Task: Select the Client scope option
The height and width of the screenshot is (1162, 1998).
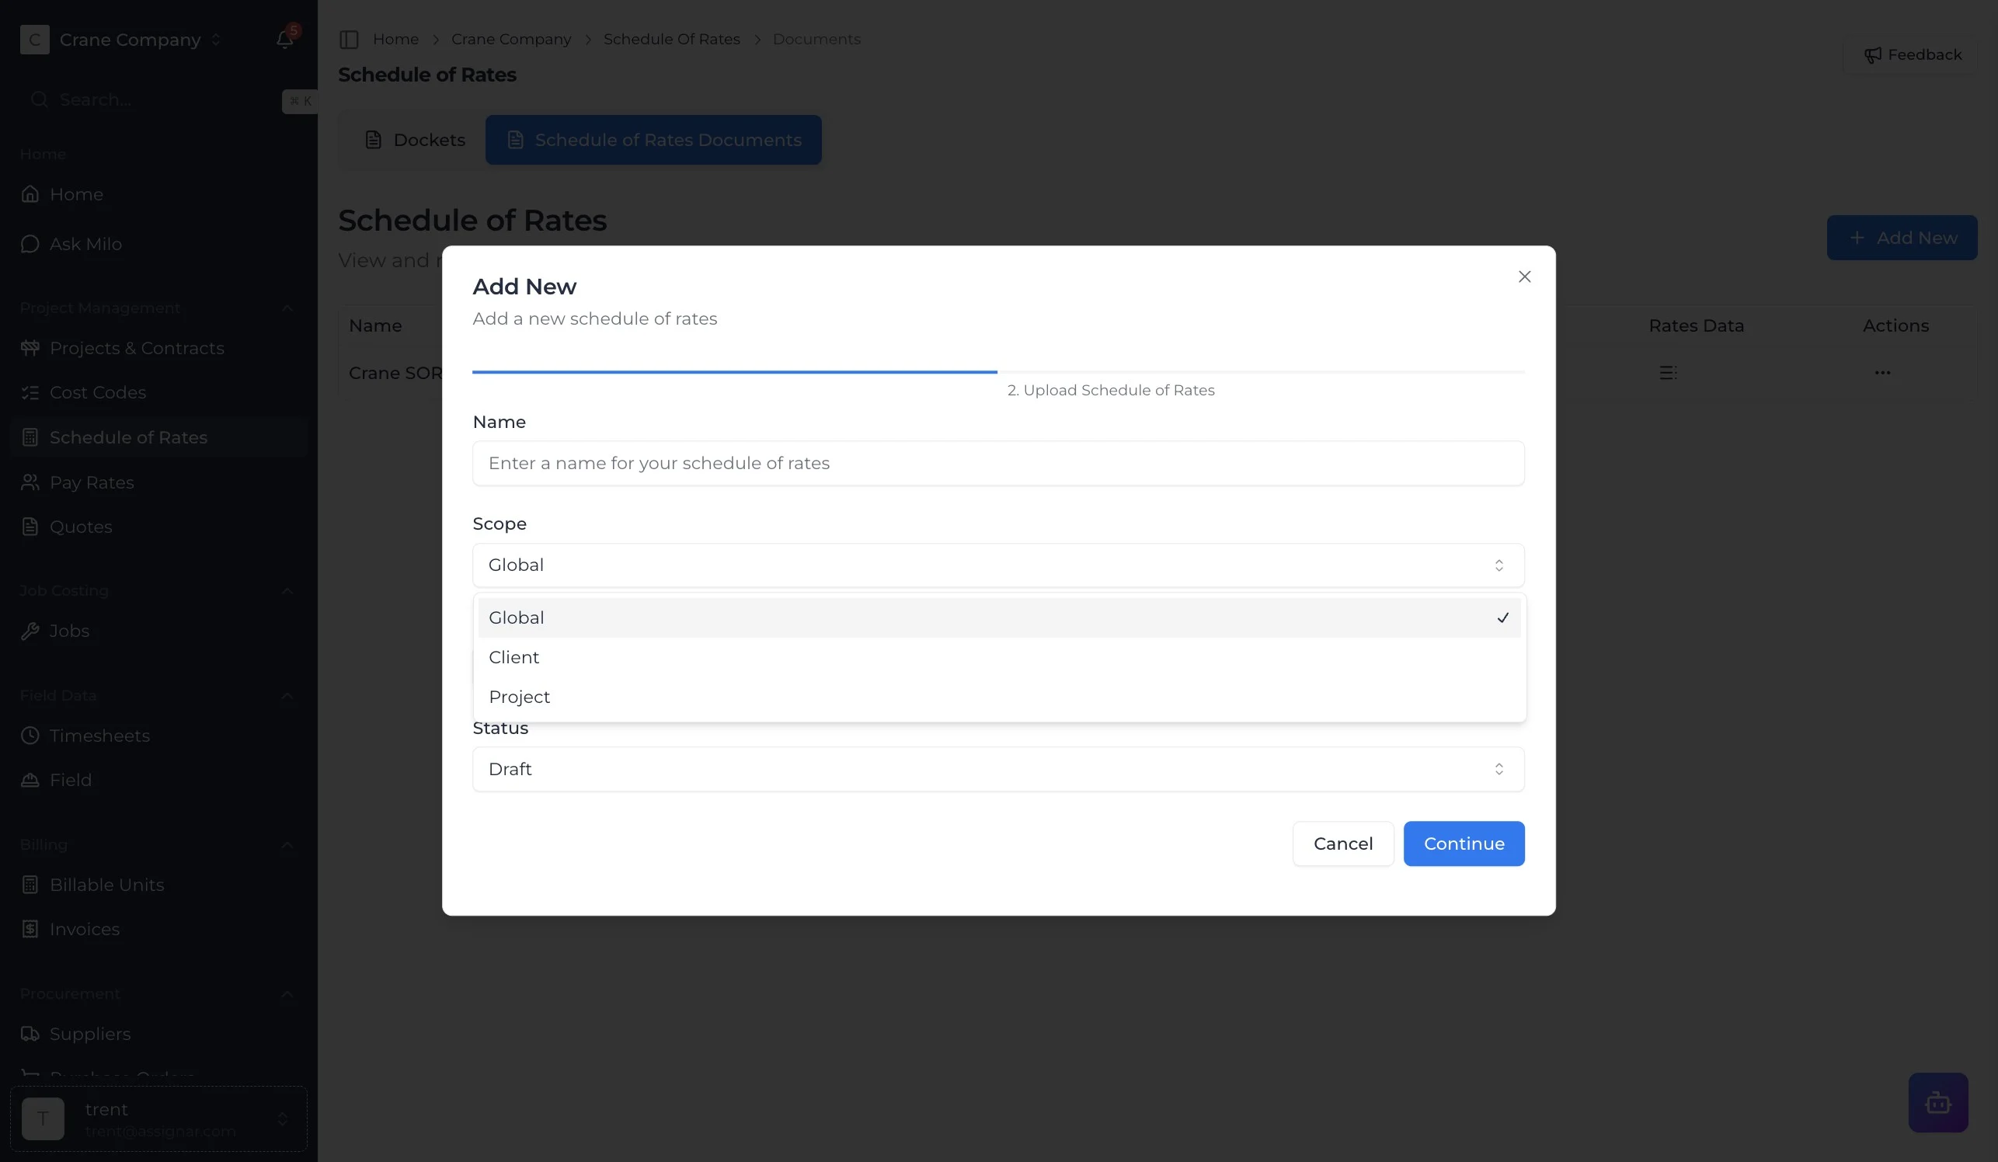Action: click(x=513, y=657)
